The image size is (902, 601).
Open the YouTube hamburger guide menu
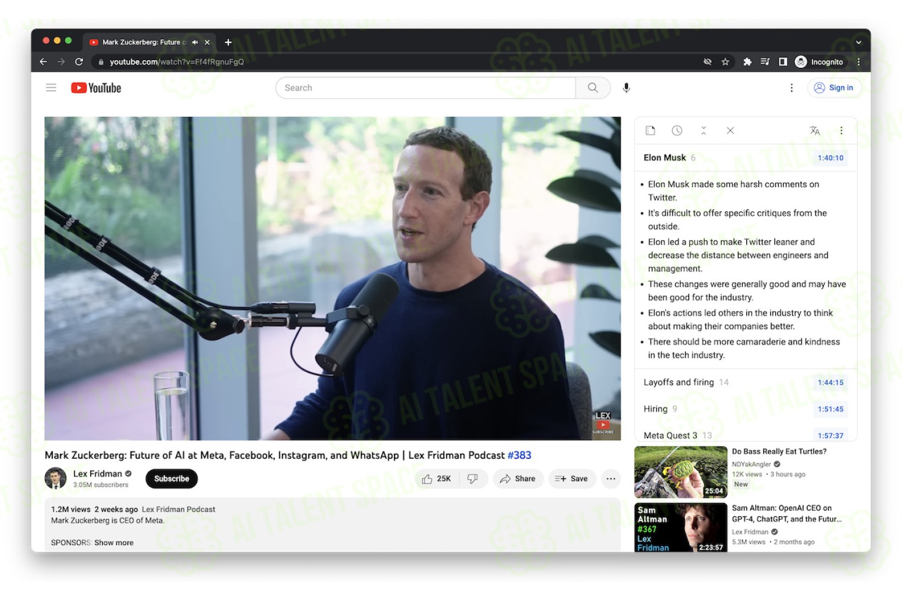coord(51,88)
